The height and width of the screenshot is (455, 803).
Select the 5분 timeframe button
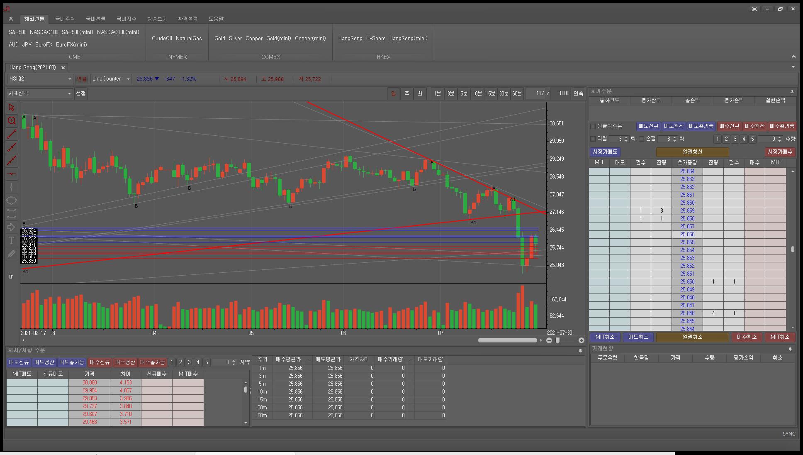pos(464,94)
